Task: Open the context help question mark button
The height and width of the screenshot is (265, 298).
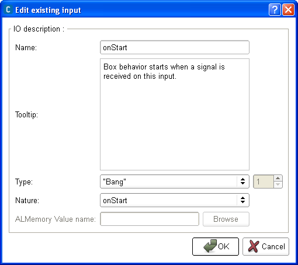Action: click(275, 9)
